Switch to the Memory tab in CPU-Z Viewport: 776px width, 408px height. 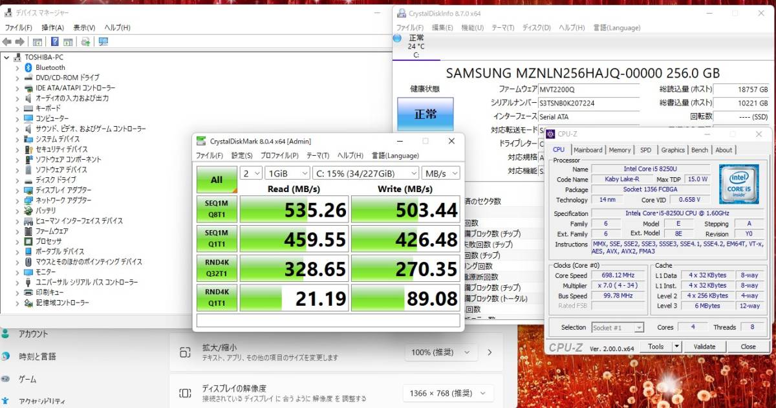tap(620, 150)
